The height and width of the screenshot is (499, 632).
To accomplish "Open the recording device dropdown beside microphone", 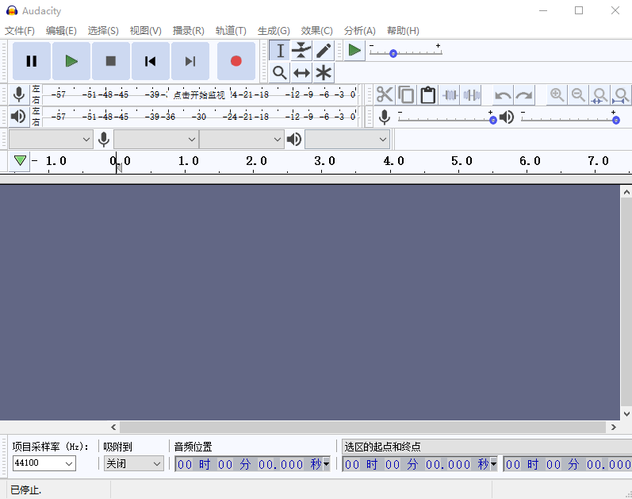I will click(x=155, y=140).
